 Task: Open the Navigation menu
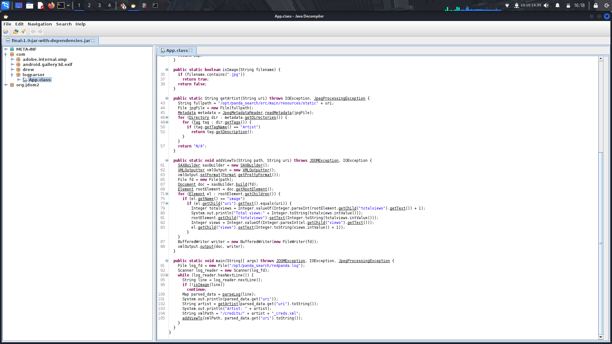(x=40, y=24)
